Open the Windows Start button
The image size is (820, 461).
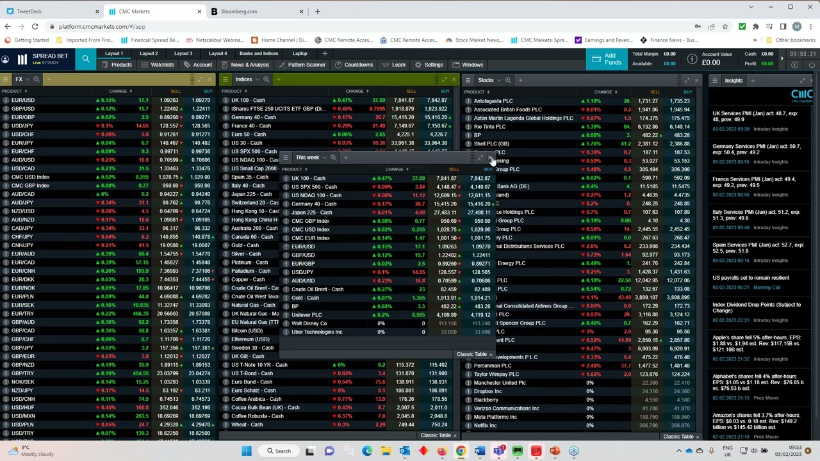tap(247, 451)
